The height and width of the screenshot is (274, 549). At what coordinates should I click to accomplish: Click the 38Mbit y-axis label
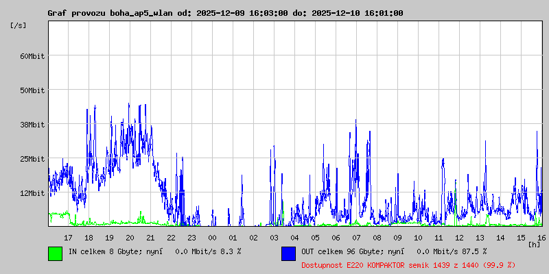click(32, 125)
